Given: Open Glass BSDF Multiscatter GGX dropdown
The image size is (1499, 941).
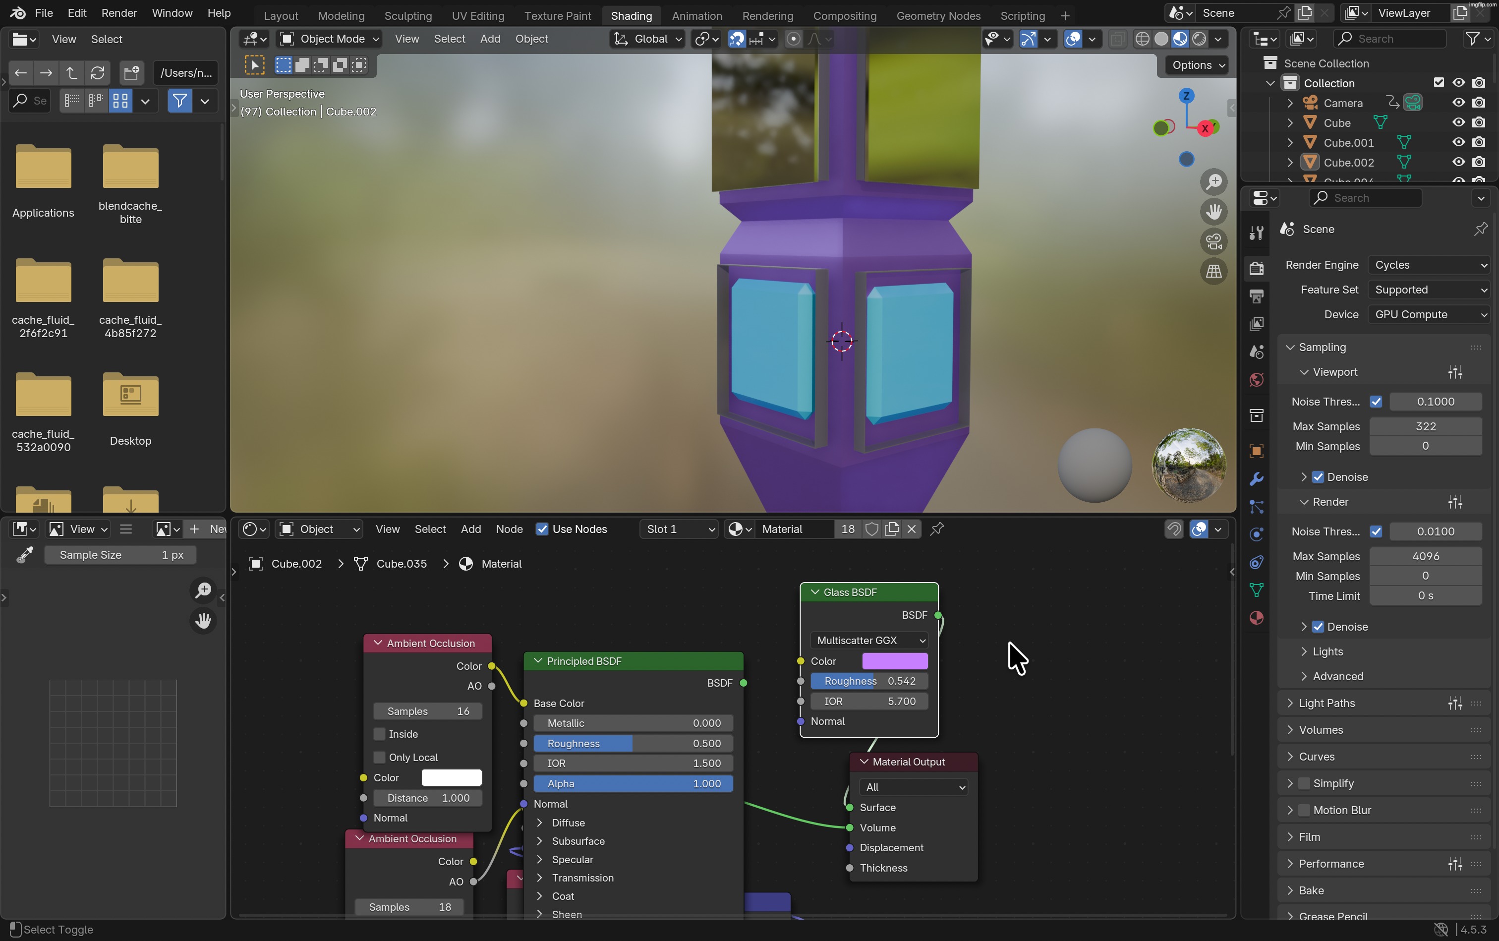Looking at the screenshot, I should (868, 641).
